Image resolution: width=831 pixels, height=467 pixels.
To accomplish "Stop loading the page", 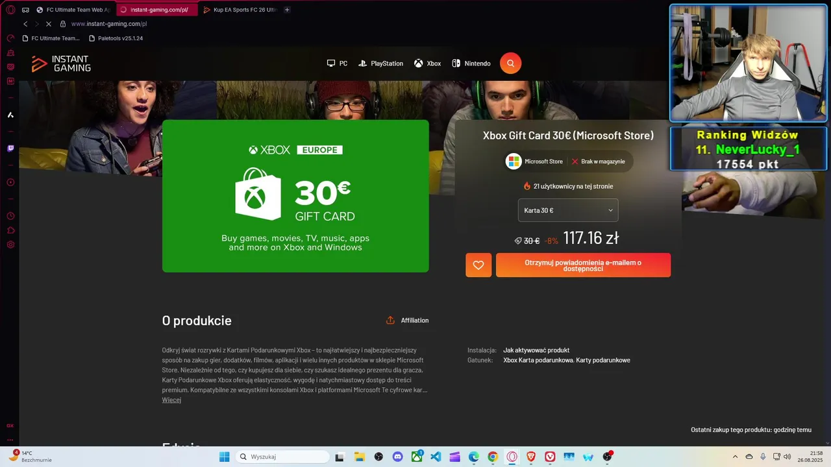I will 49,24.
